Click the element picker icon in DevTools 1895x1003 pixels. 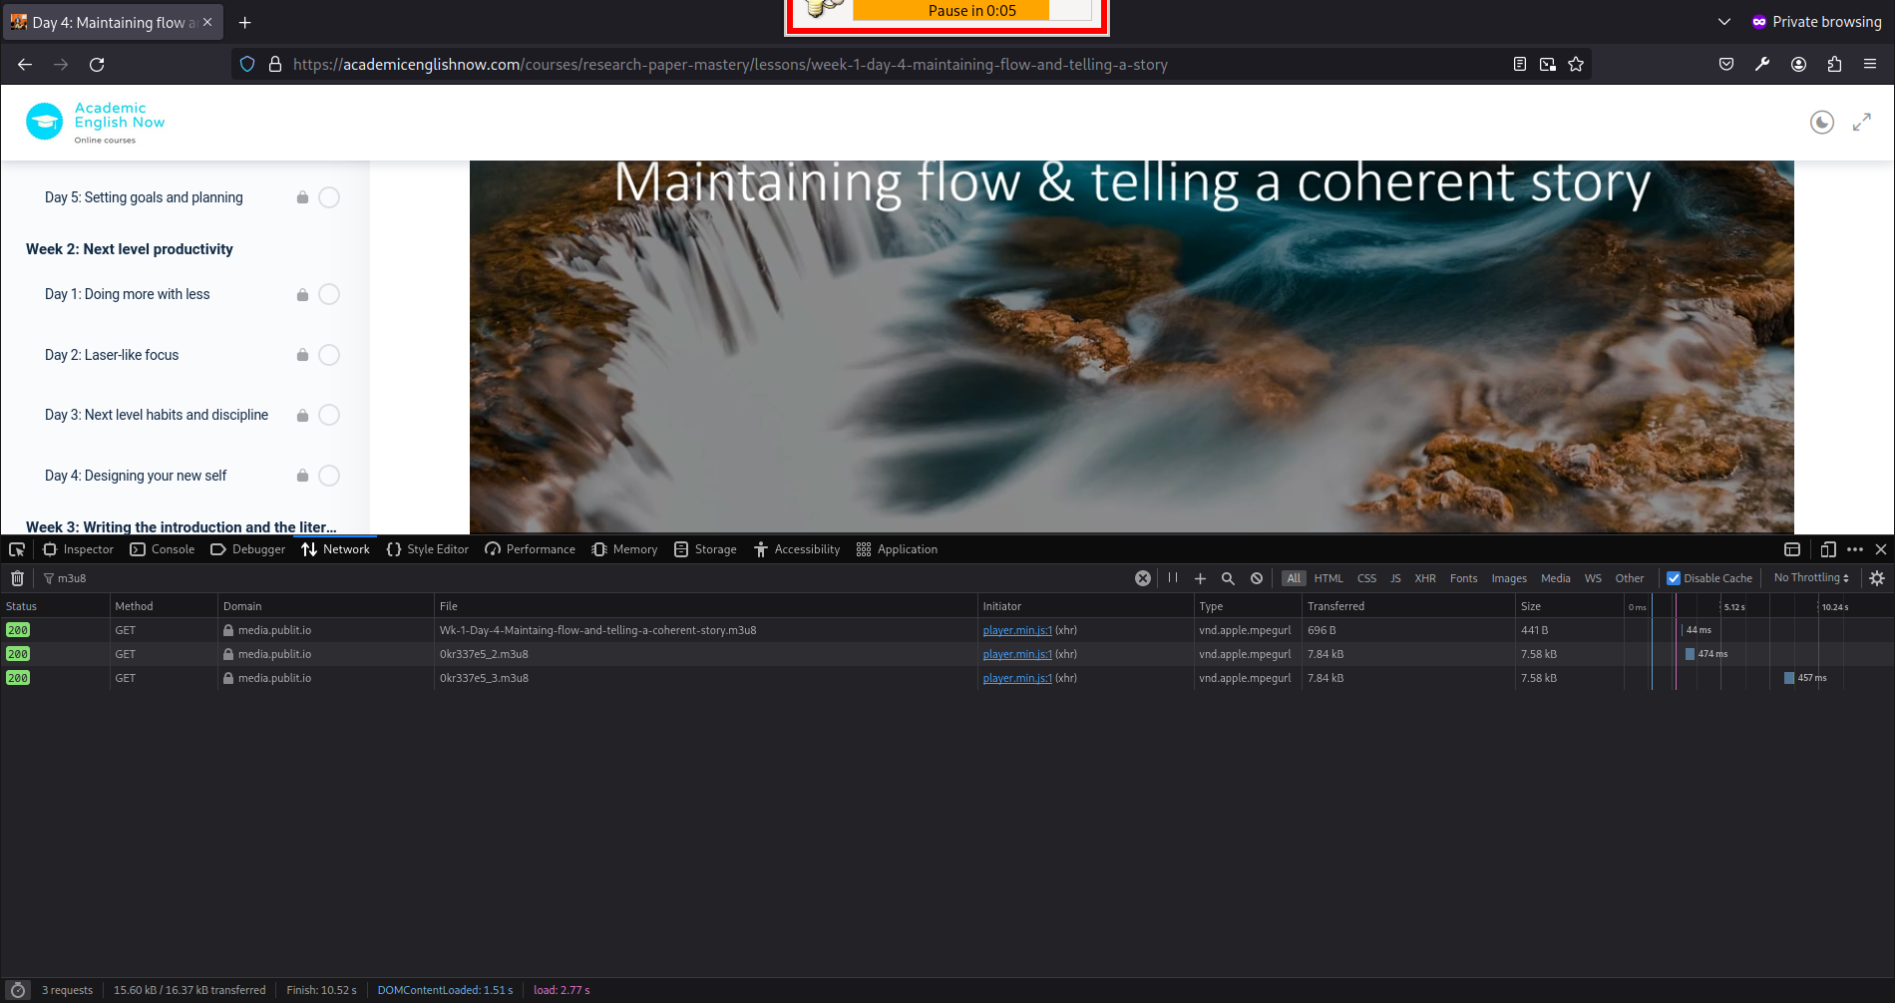17,549
